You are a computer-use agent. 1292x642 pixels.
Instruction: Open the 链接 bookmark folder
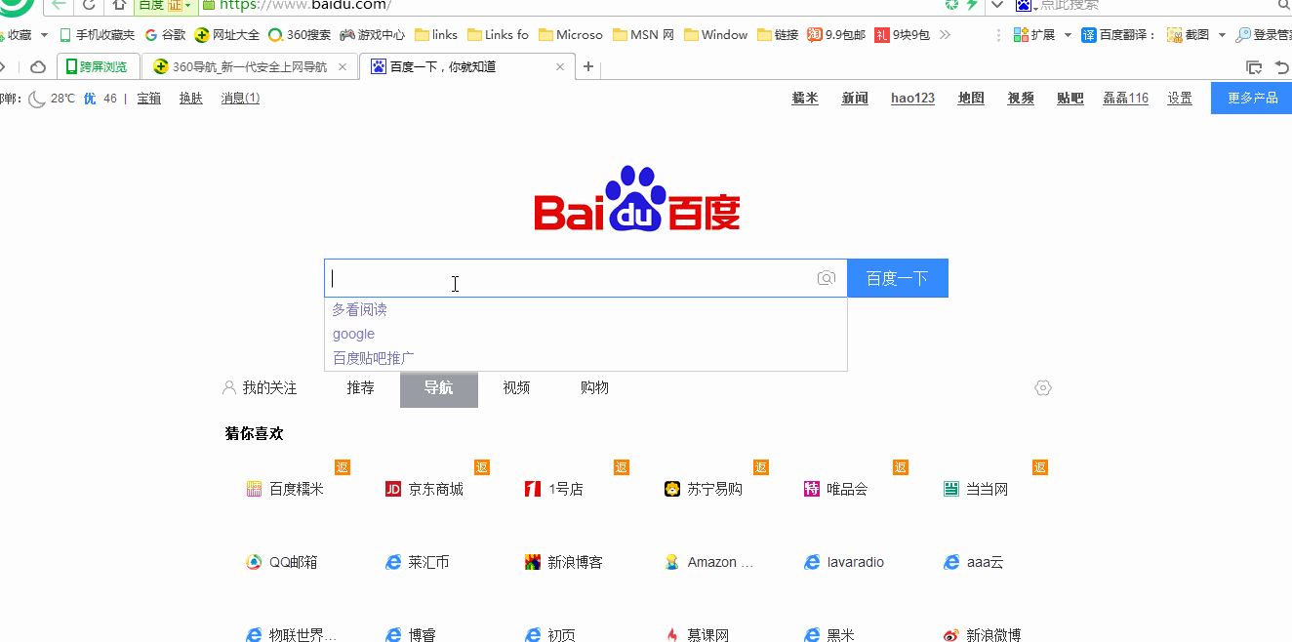tap(778, 35)
